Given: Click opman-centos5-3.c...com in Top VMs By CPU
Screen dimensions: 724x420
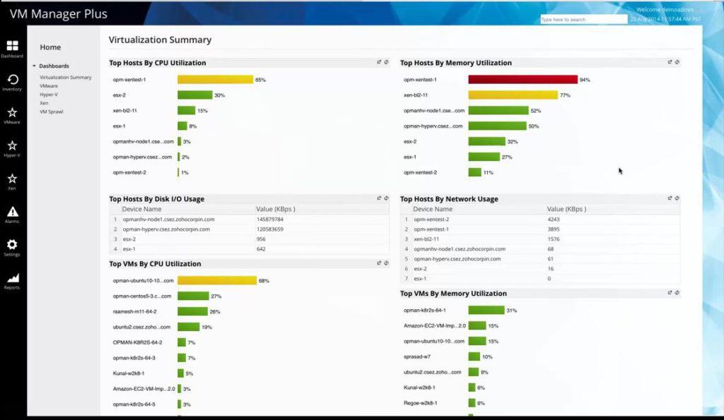Looking at the screenshot, I should 141,296.
